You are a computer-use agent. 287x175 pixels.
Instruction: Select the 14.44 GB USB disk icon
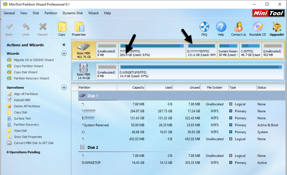84,68
